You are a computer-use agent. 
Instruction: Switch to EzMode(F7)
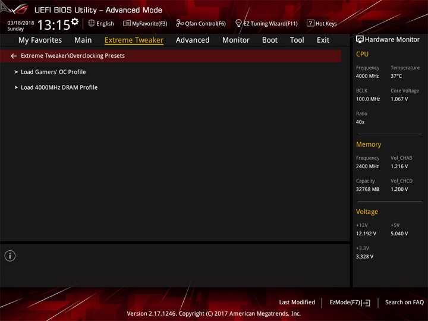[350, 303]
